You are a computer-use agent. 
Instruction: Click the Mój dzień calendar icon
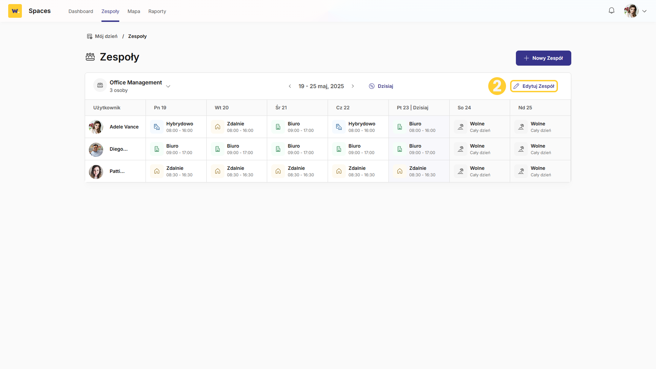(x=90, y=36)
